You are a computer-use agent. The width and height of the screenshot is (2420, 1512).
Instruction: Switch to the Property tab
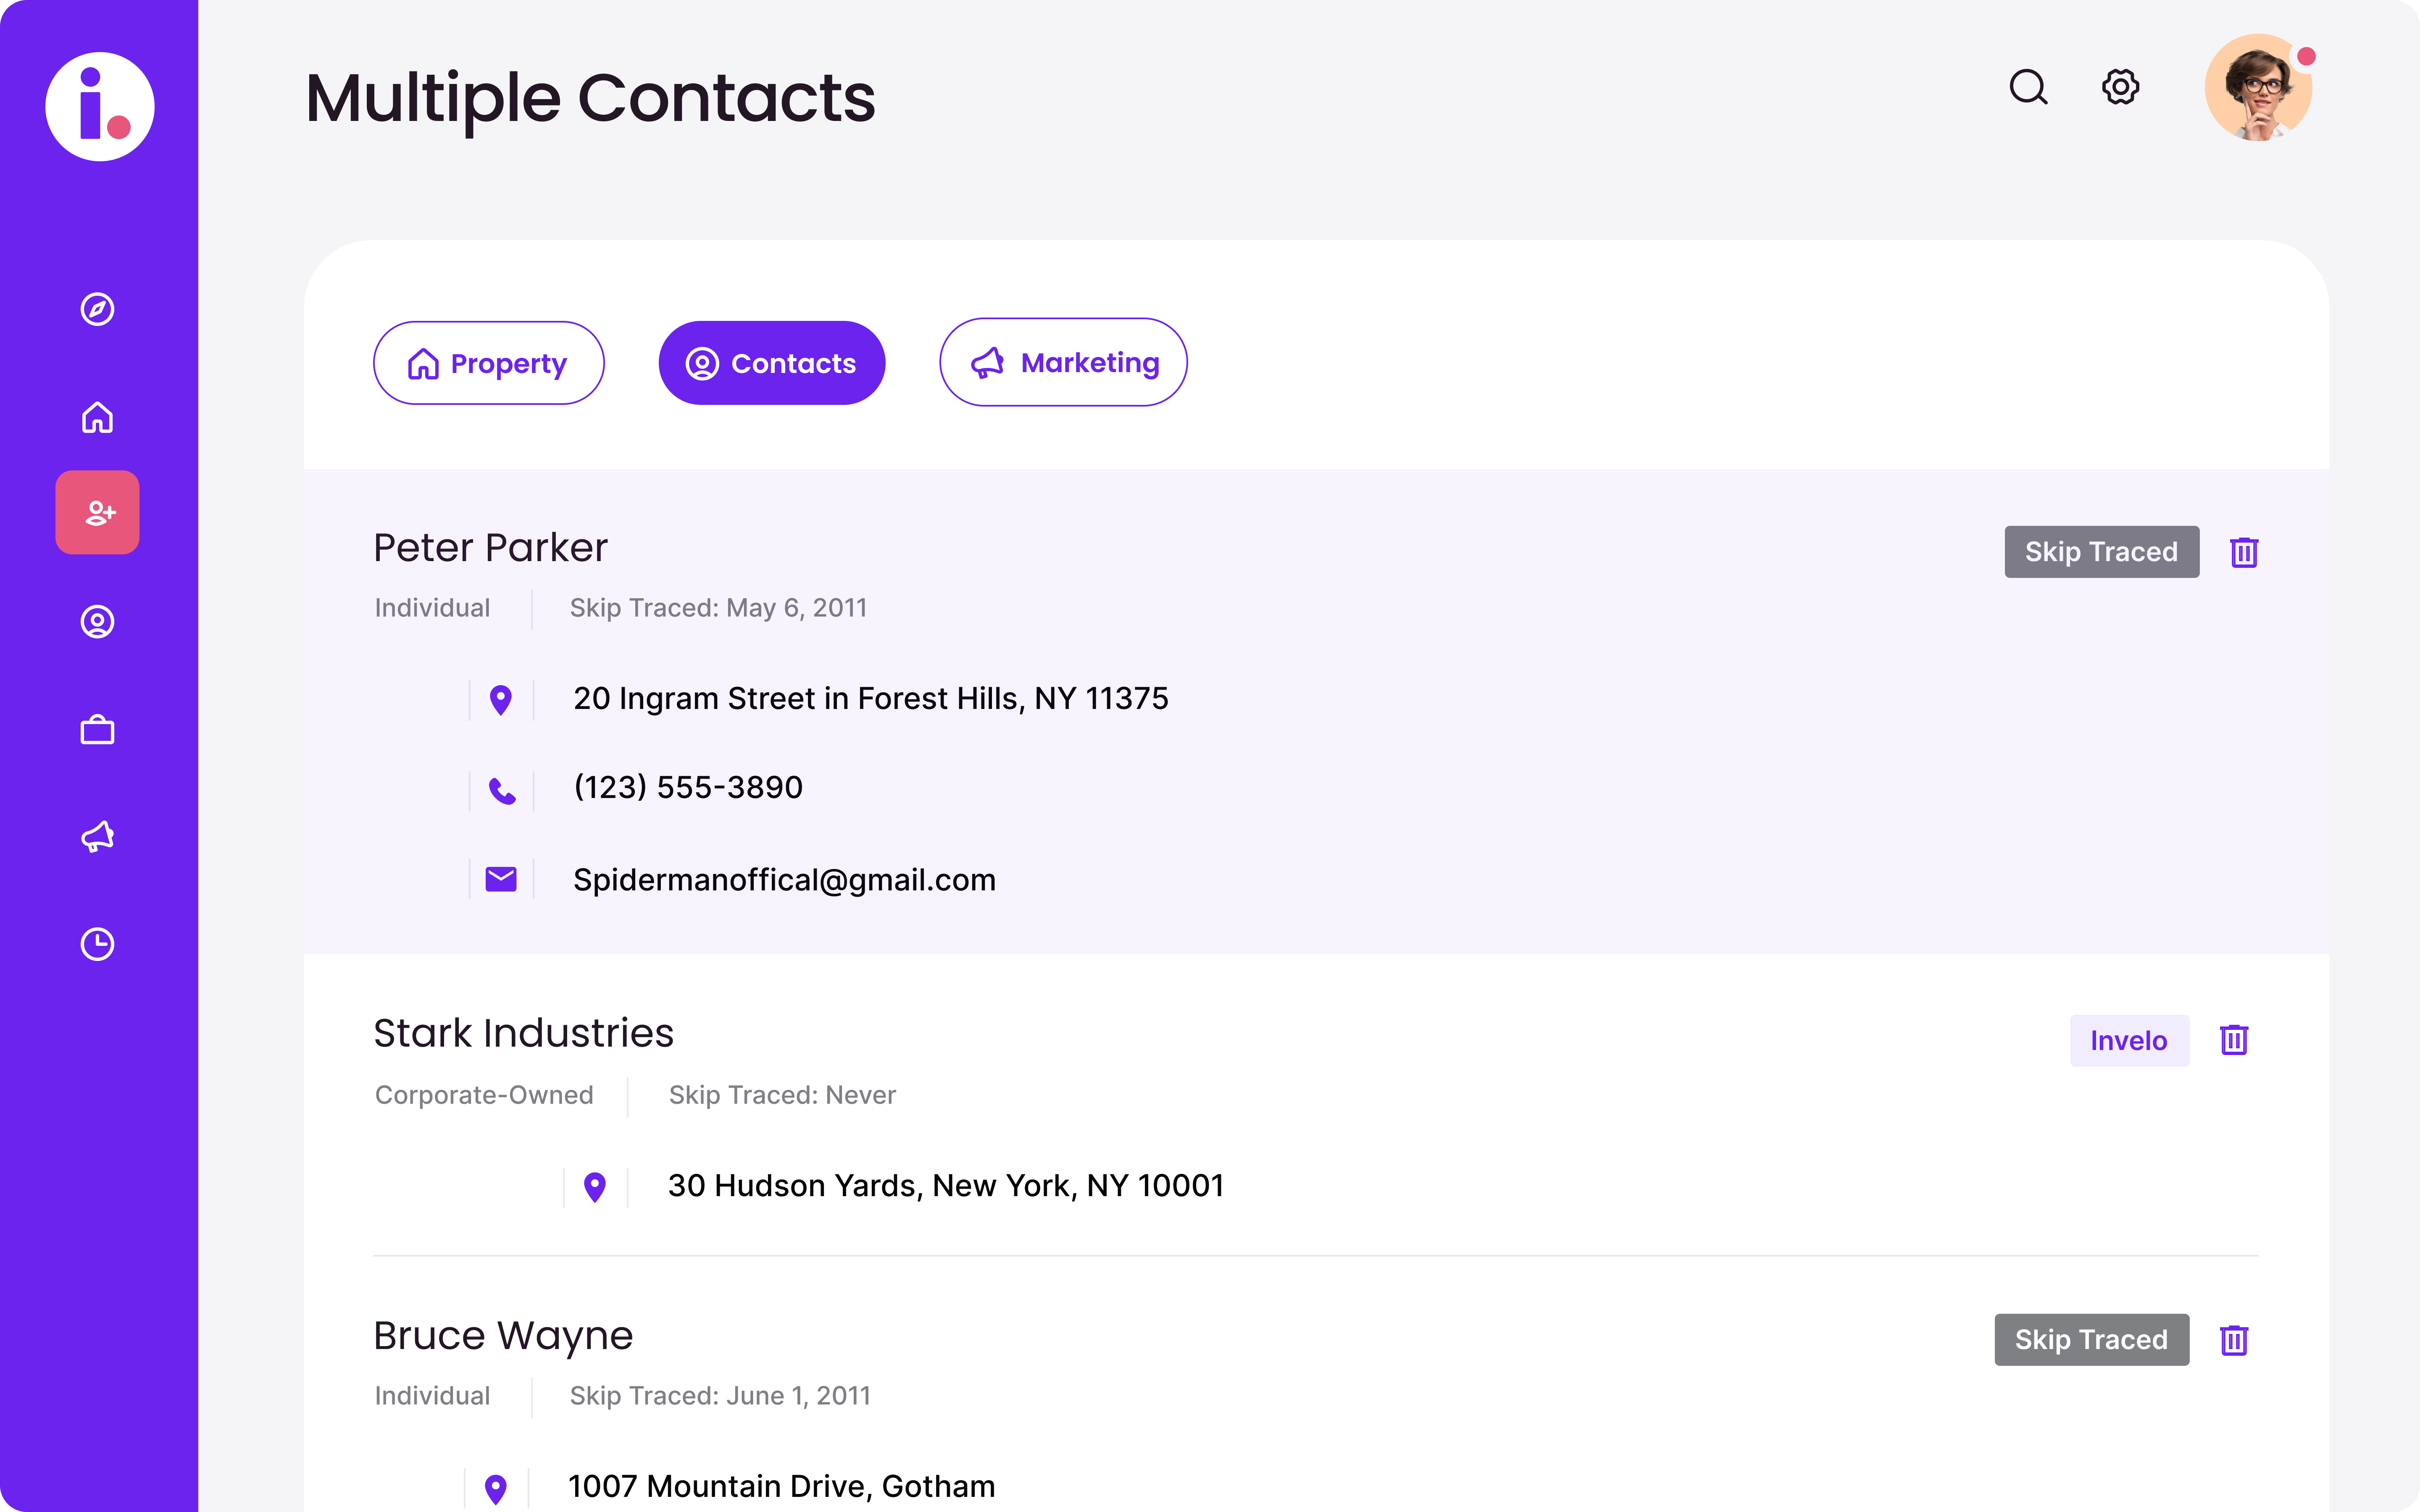click(x=488, y=363)
